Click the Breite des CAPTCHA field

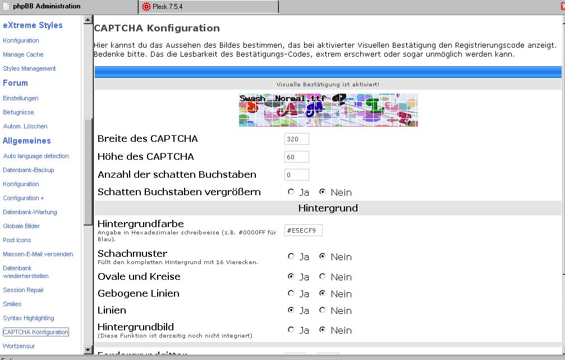[296, 139]
